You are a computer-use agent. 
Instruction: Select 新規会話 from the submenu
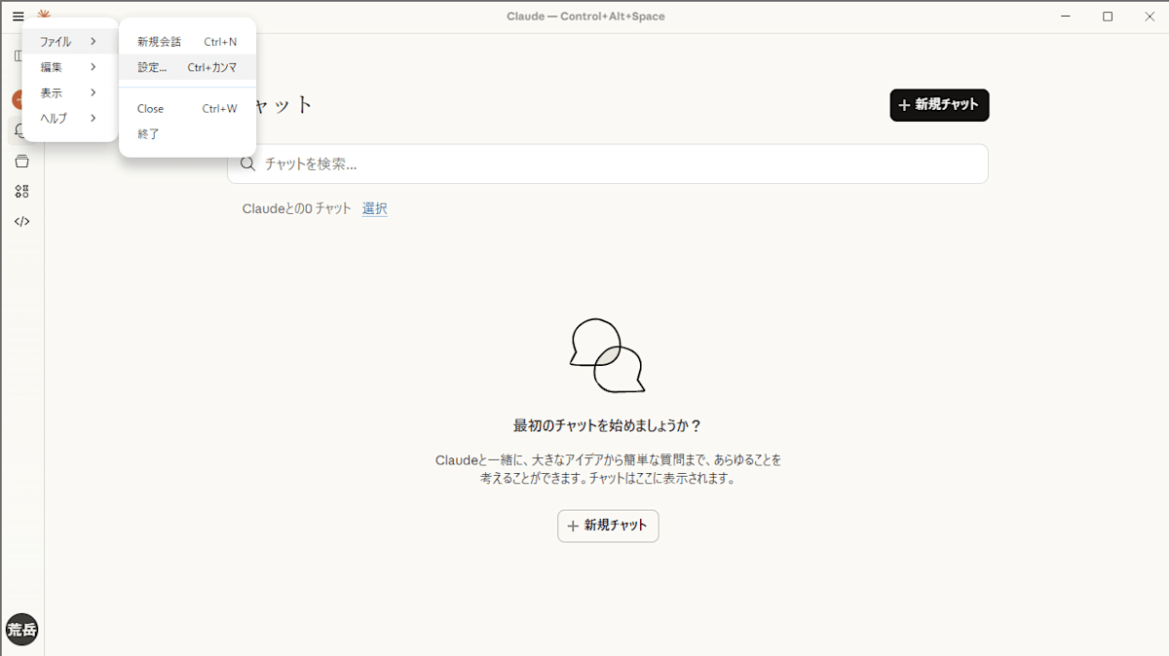pos(187,42)
